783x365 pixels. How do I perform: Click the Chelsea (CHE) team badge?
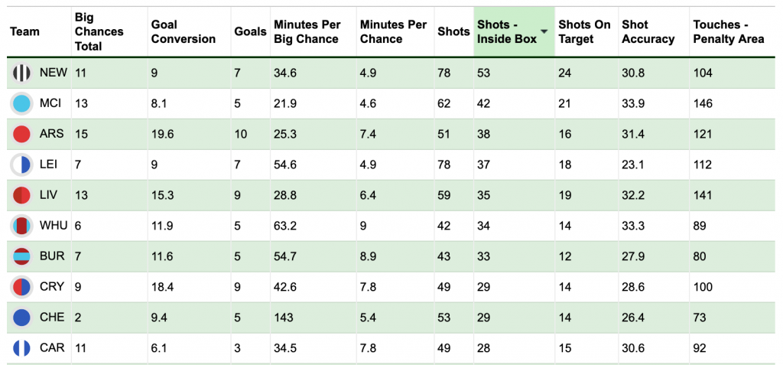[x=22, y=318]
